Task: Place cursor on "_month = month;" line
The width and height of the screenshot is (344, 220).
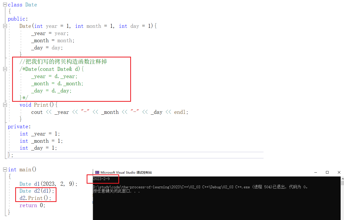Action: click(53, 40)
